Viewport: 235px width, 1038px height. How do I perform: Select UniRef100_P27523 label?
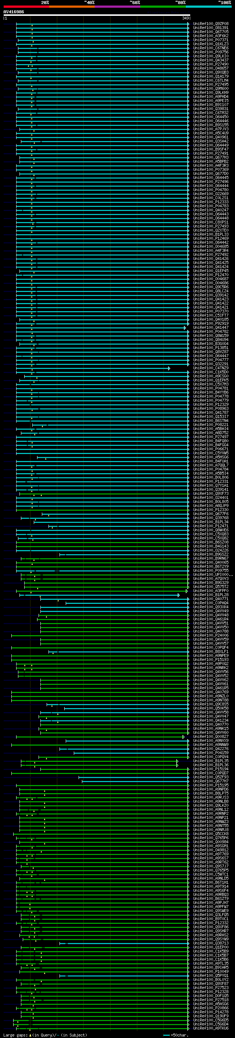[211, 988]
